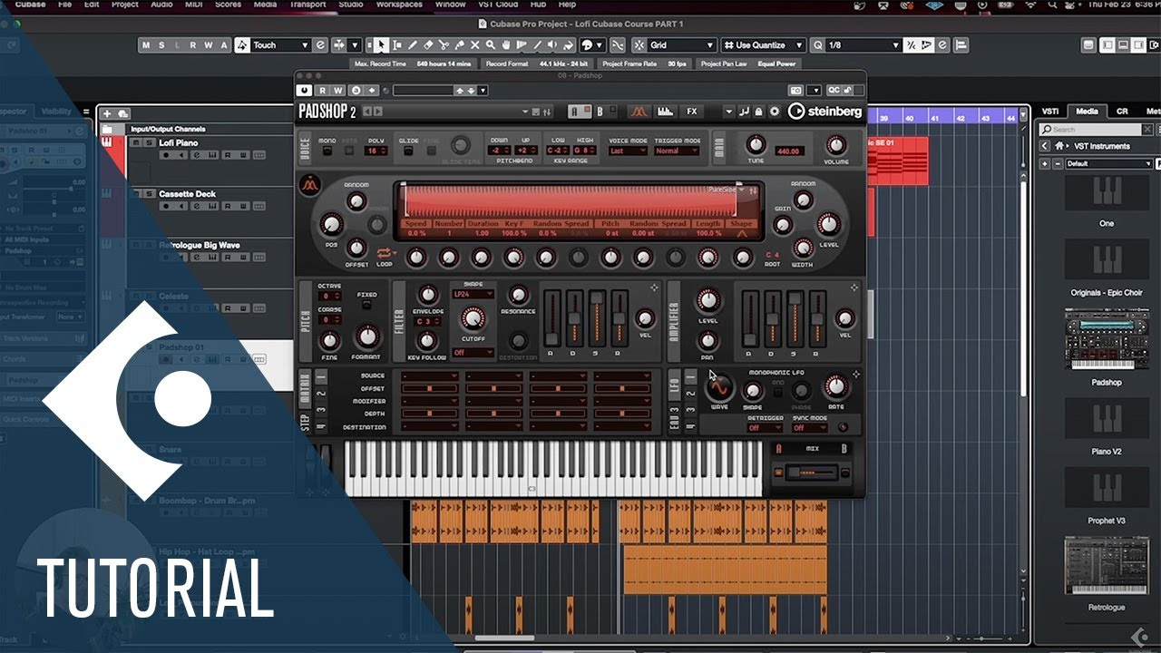
Task: Enable the Glide switch
Action: pyautogui.click(x=408, y=151)
